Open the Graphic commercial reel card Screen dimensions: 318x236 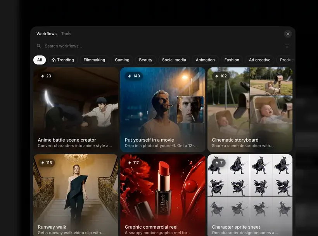click(x=163, y=195)
